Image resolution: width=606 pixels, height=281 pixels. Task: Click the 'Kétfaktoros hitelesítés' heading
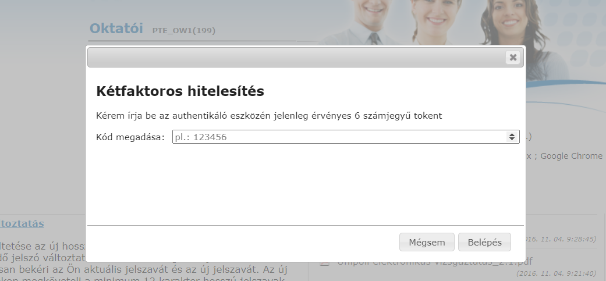[180, 91]
